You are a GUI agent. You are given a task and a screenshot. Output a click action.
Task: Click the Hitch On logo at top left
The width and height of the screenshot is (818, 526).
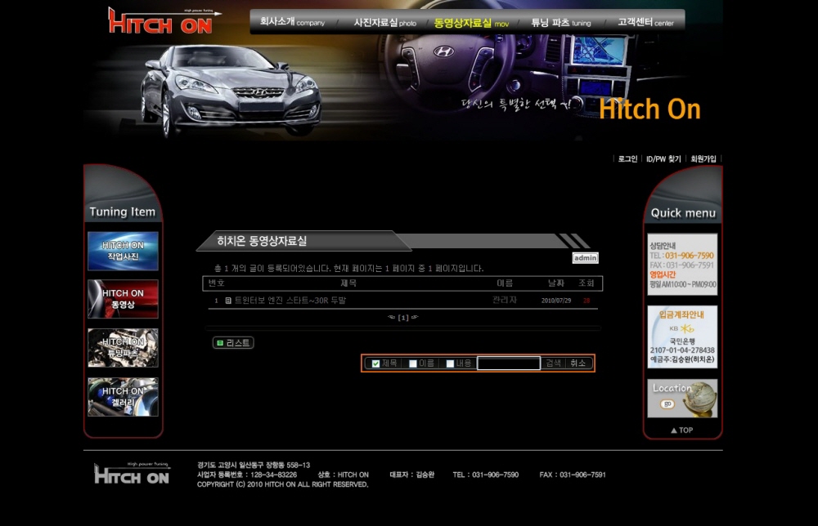(x=161, y=20)
